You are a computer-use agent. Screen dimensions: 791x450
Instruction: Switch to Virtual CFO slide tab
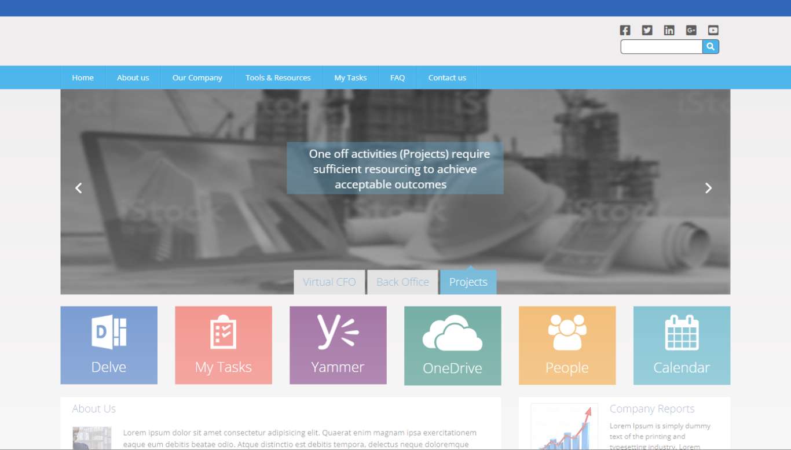pos(329,282)
